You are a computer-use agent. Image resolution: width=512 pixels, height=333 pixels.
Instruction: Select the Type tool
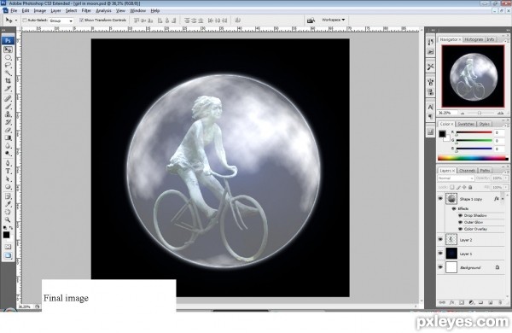(x=8, y=171)
